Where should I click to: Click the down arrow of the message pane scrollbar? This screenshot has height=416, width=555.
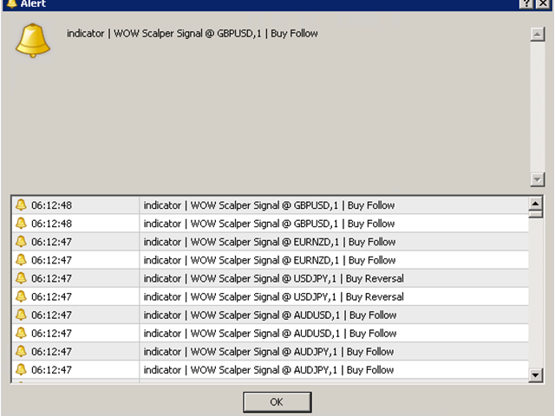click(x=538, y=179)
